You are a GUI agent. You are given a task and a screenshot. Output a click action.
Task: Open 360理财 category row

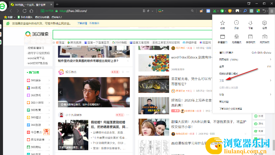coord(38,118)
